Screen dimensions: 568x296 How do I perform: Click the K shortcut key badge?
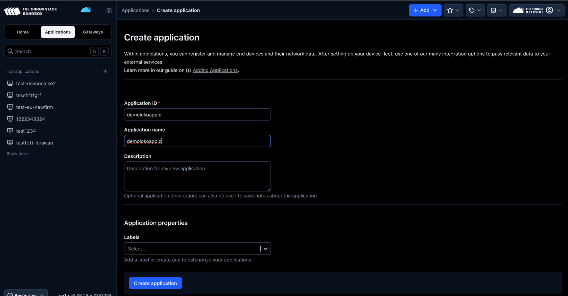click(x=104, y=51)
